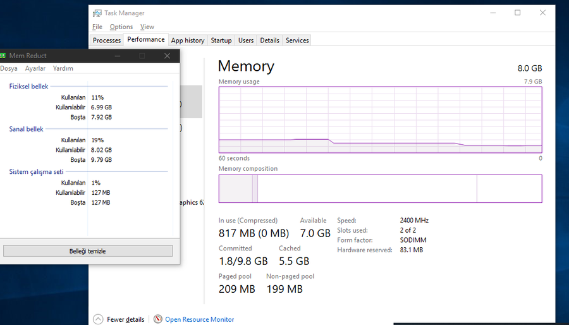Click the Resource Monitor gauge icon

(x=158, y=319)
